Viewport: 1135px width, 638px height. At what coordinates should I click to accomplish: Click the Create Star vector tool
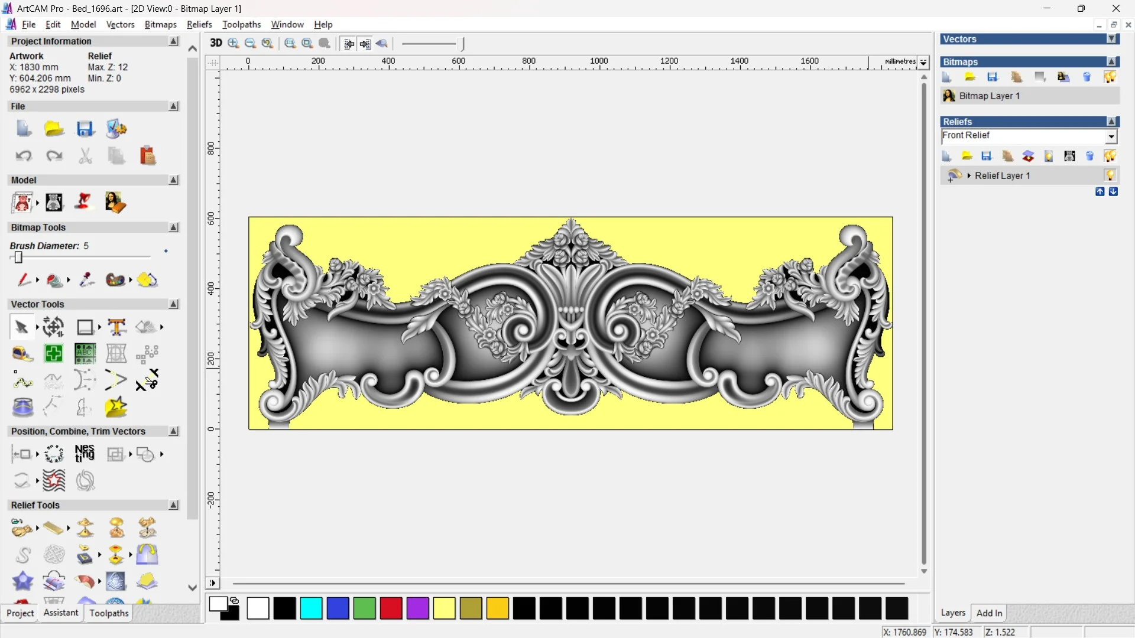[x=116, y=407]
